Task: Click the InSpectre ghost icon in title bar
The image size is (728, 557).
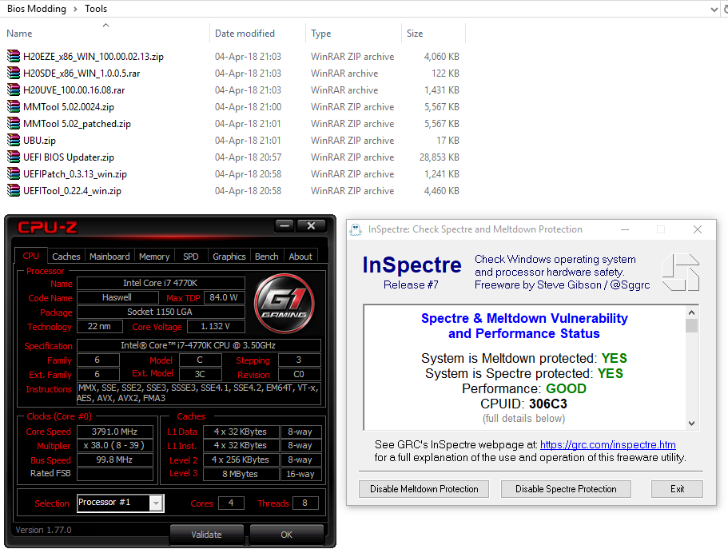Action: (x=356, y=229)
